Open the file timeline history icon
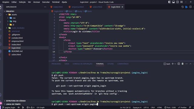 pyautogui.click(x=182, y=7)
